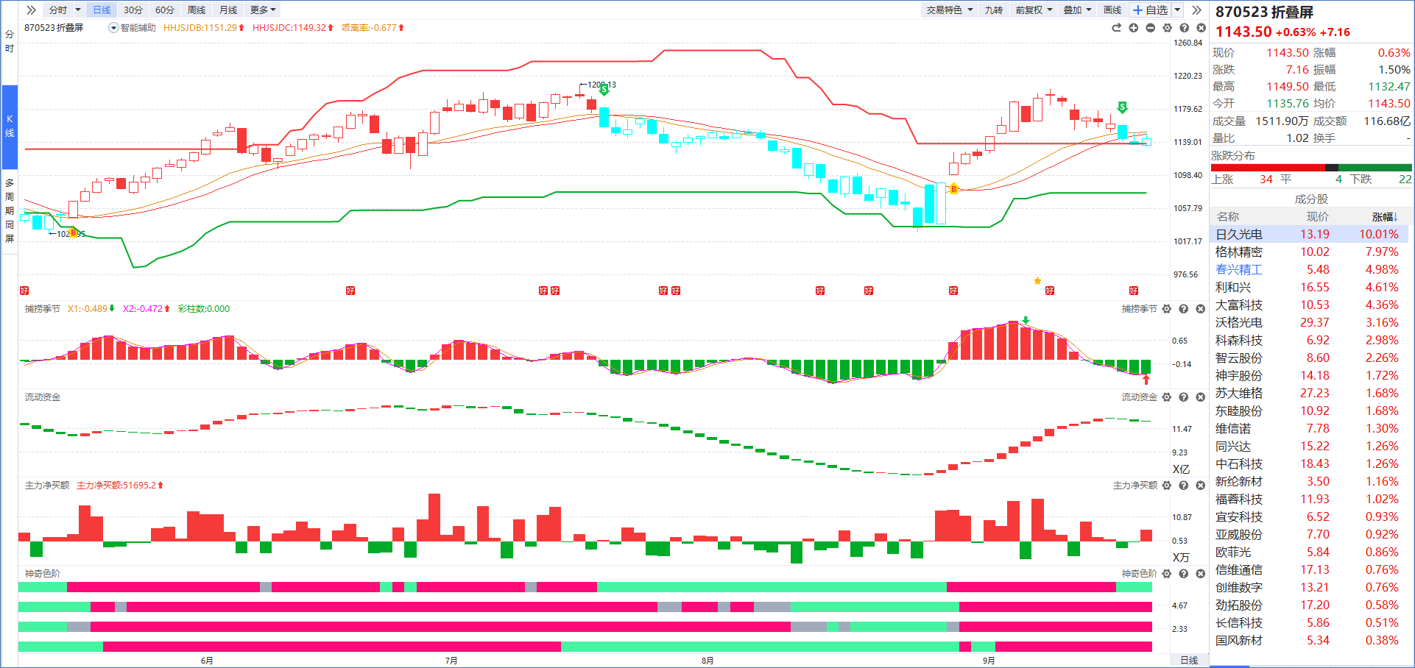Toggle 九转 indicator on the toolbar
This screenshot has width=1415, height=668.
pos(993,10)
